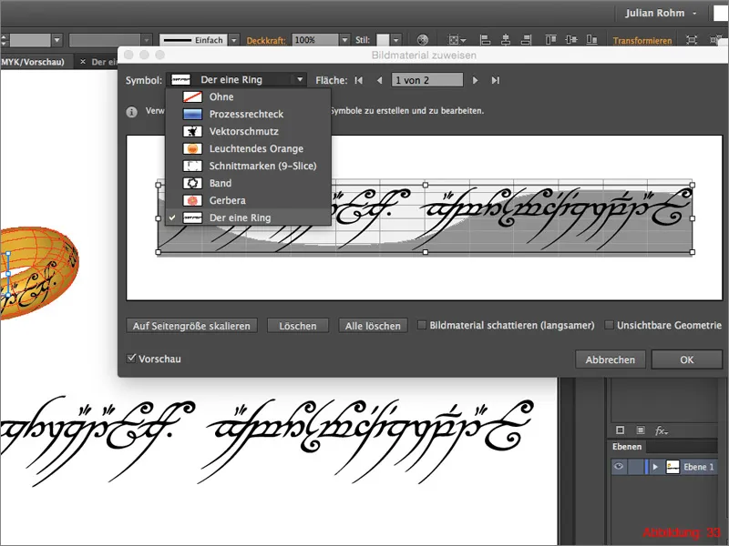This screenshot has width=729, height=546.
Task: Click the isolate object icon beside Transformieren
Action: pyautogui.click(x=692, y=40)
